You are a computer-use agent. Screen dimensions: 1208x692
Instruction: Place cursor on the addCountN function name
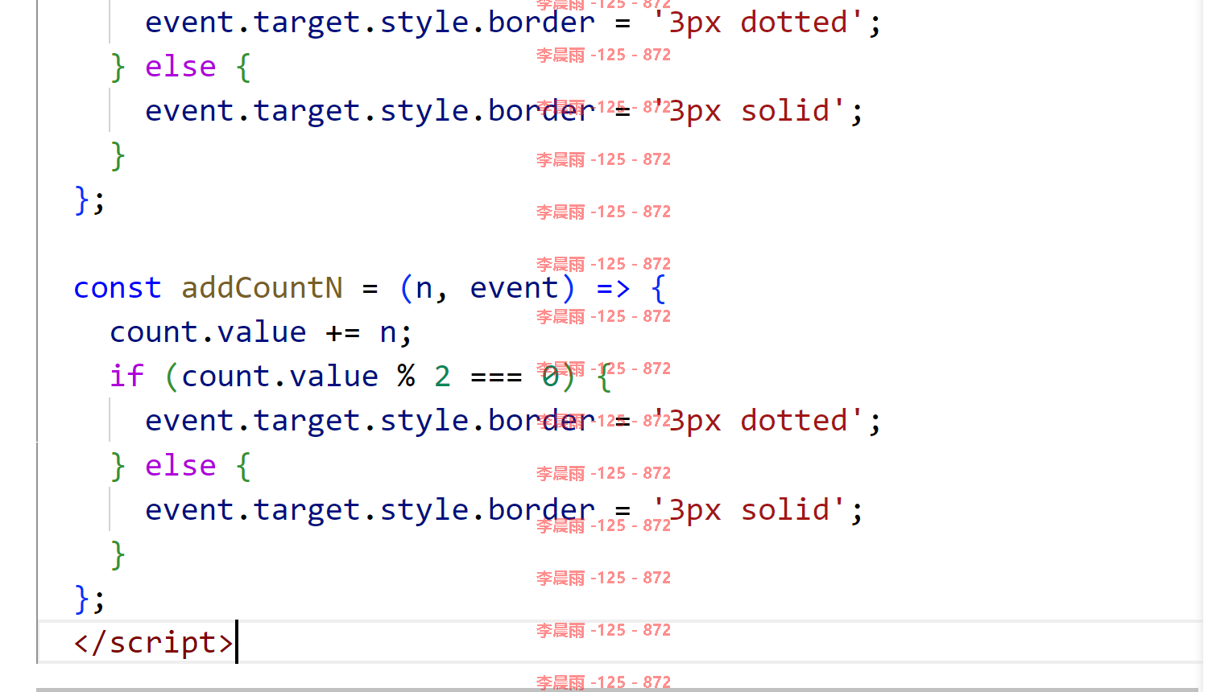262,288
